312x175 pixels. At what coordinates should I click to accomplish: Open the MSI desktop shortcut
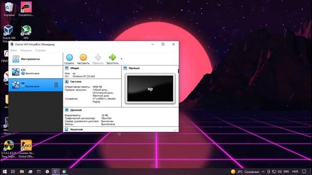pyautogui.click(x=26, y=32)
